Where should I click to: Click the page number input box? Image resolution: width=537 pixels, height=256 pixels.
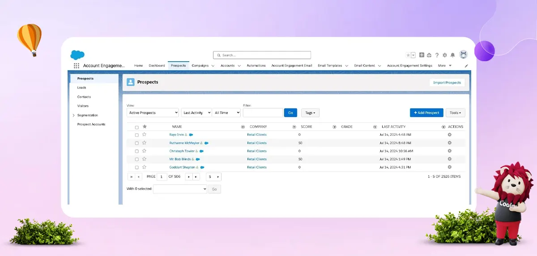162,177
